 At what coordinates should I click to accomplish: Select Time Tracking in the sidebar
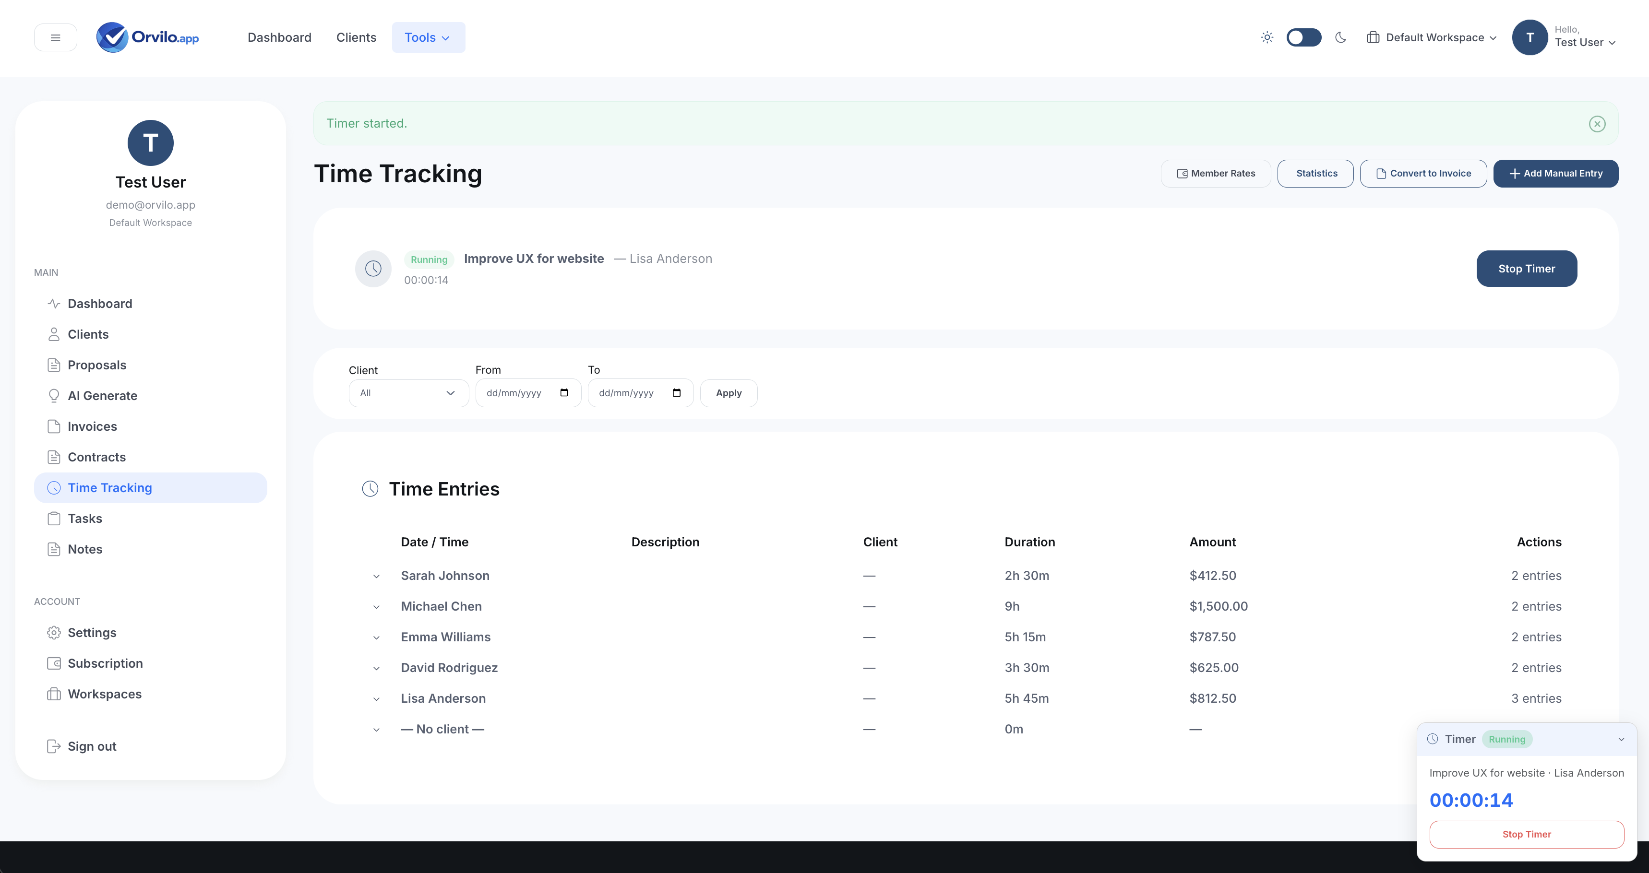(x=109, y=487)
